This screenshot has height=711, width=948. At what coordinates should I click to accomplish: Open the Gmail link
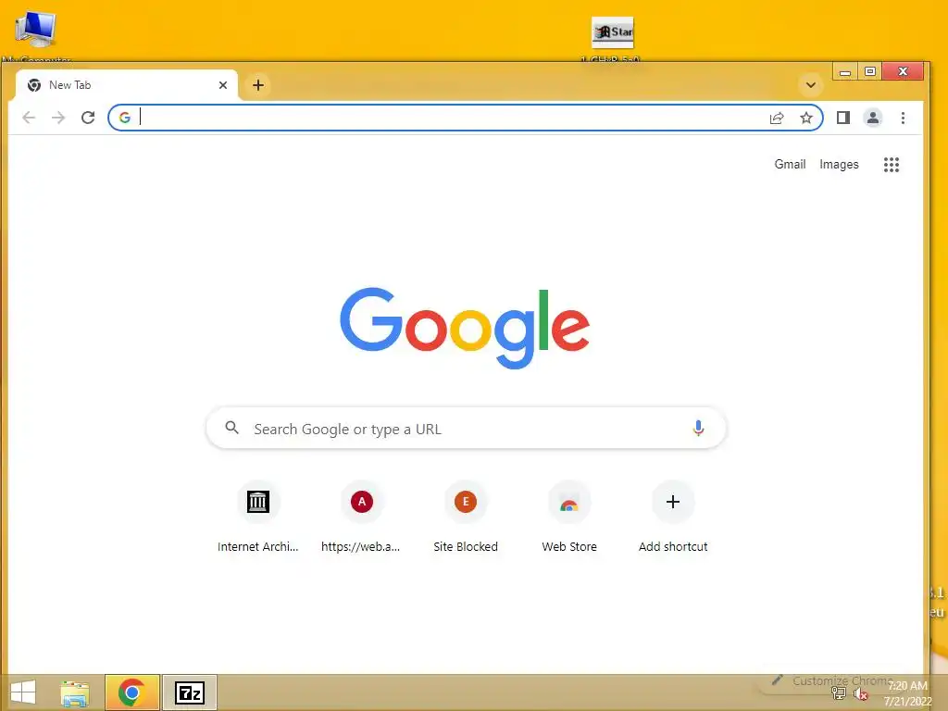790,165
